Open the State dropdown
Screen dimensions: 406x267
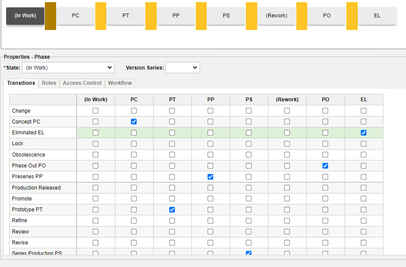(x=68, y=67)
